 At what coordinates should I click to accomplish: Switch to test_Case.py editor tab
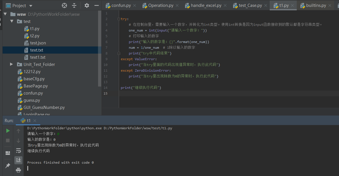pos(250,6)
